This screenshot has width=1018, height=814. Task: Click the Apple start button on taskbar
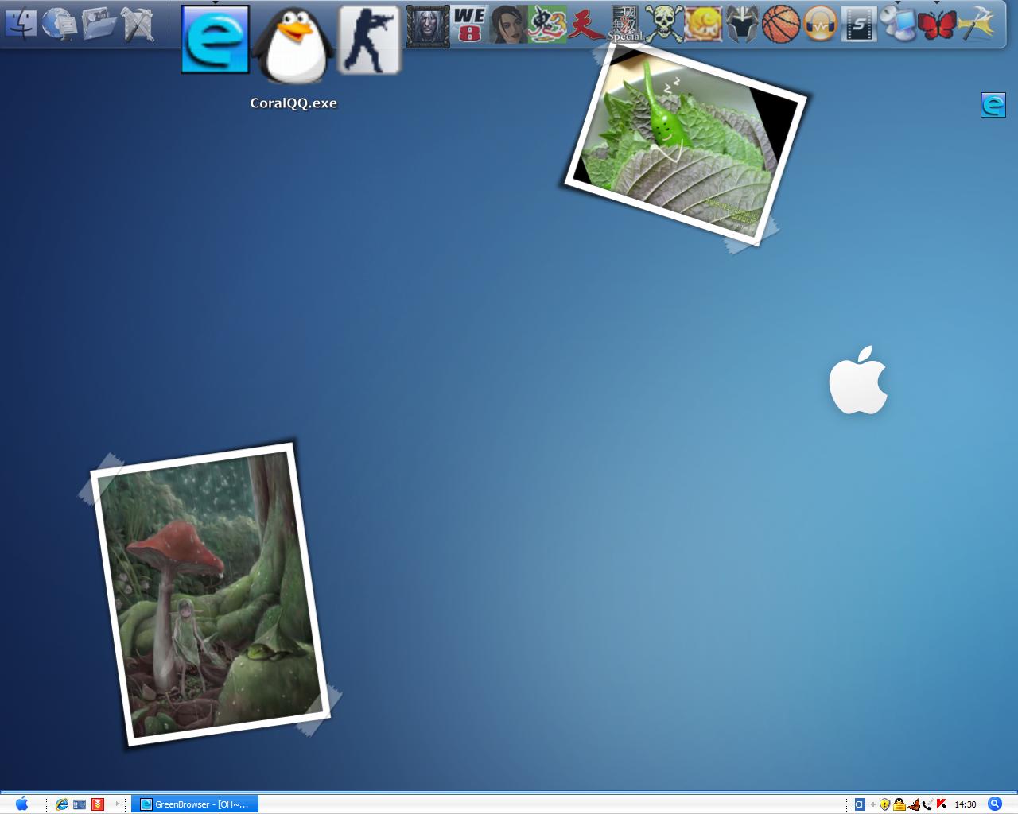21,804
